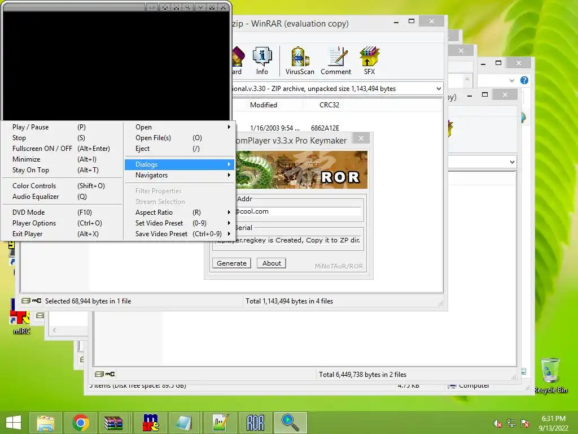Image resolution: width=578 pixels, height=434 pixels.
Task: Open the dropdown in rear WinRAR window
Action: tap(512, 162)
